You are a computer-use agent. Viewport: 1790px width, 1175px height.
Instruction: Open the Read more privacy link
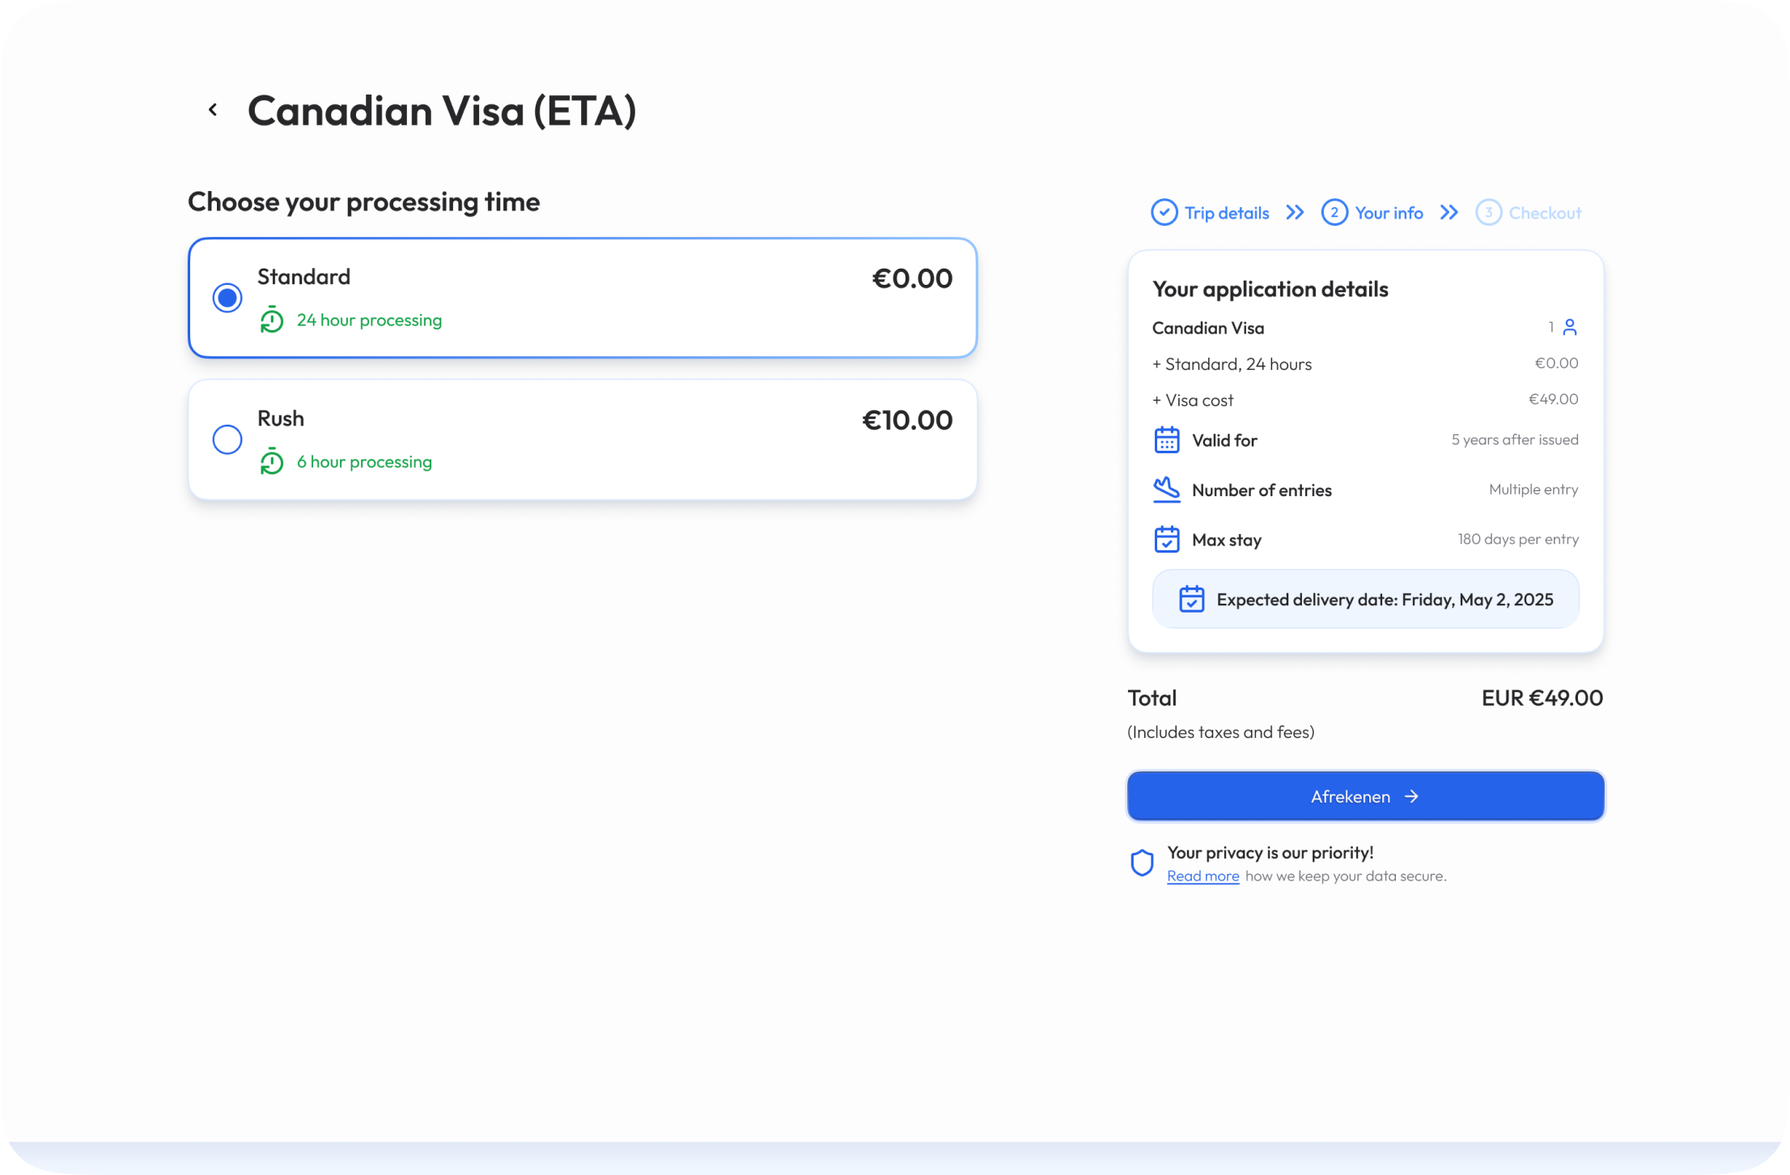click(x=1203, y=876)
